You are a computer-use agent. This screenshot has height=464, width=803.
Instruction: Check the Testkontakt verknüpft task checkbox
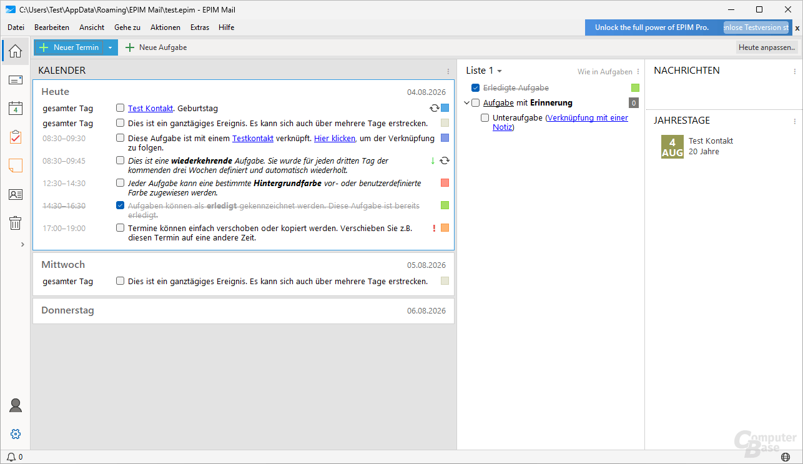point(121,138)
